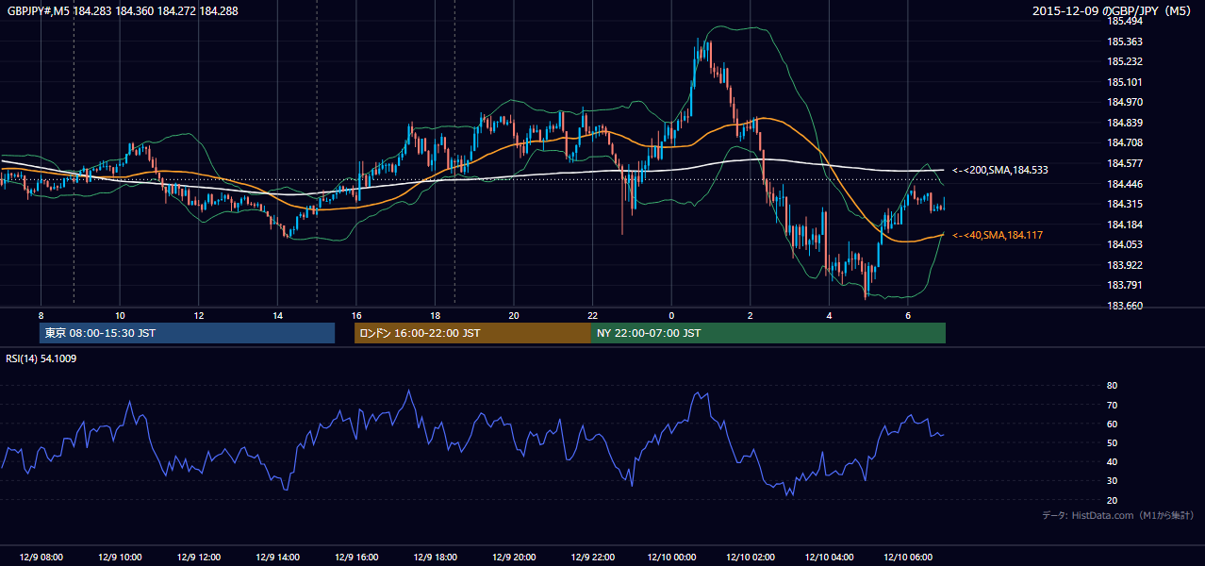Click the 12/10 04:00 date label
1205x566 pixels.
829,558
